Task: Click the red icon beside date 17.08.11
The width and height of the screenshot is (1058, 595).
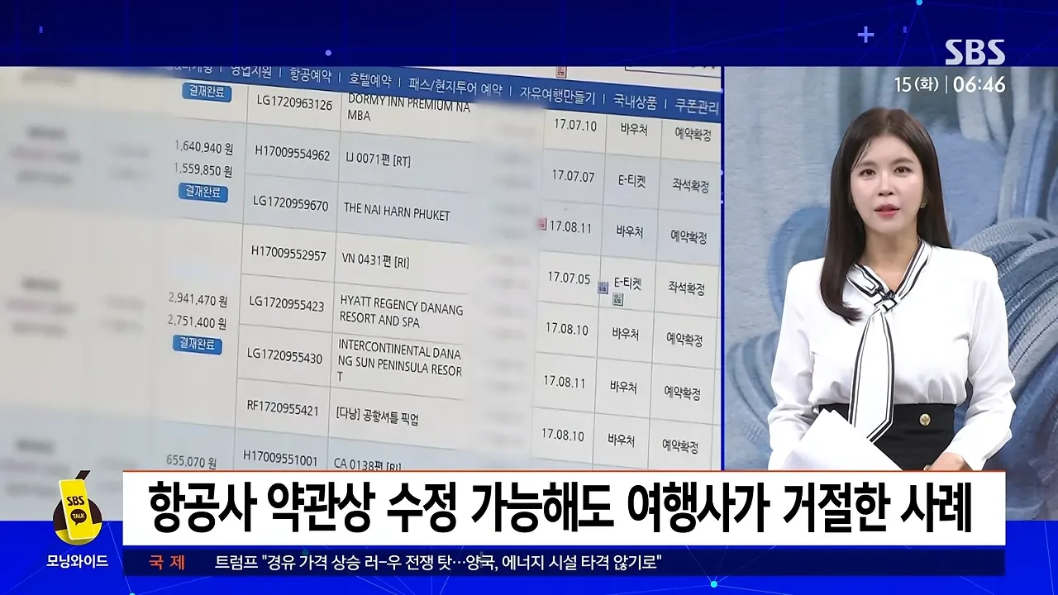Action: coord(541,223)
